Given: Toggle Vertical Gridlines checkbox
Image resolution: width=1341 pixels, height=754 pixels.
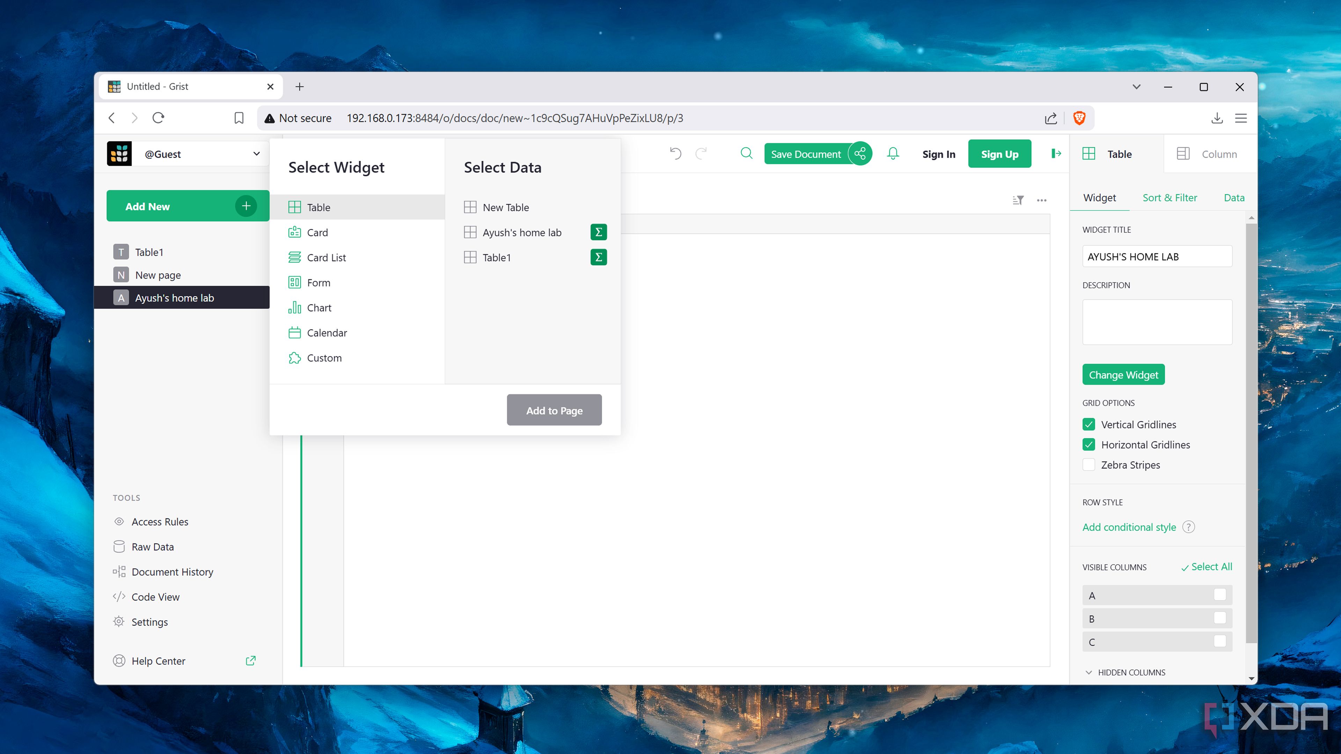Looking at the screenshot, I should pyautogui.click(x=1089, y=424).
